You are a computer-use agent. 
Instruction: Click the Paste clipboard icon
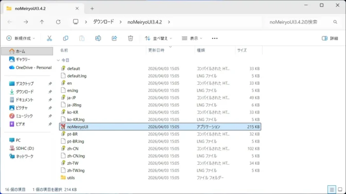[82, 38]
